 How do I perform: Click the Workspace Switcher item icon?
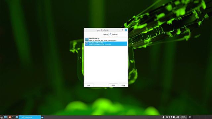click(x=87, y=44)
